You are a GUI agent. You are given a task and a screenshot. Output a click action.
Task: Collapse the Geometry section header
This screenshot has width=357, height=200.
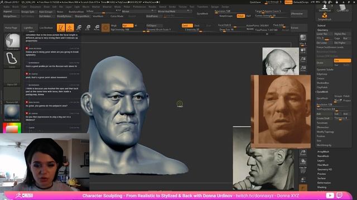[x=322, y=30]
